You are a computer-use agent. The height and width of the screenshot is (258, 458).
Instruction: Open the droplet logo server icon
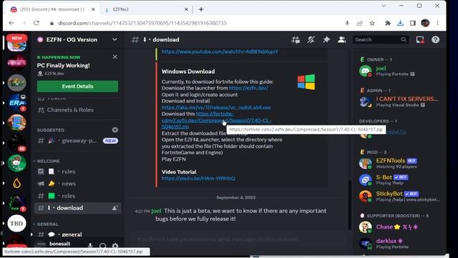tap(16, 183)
